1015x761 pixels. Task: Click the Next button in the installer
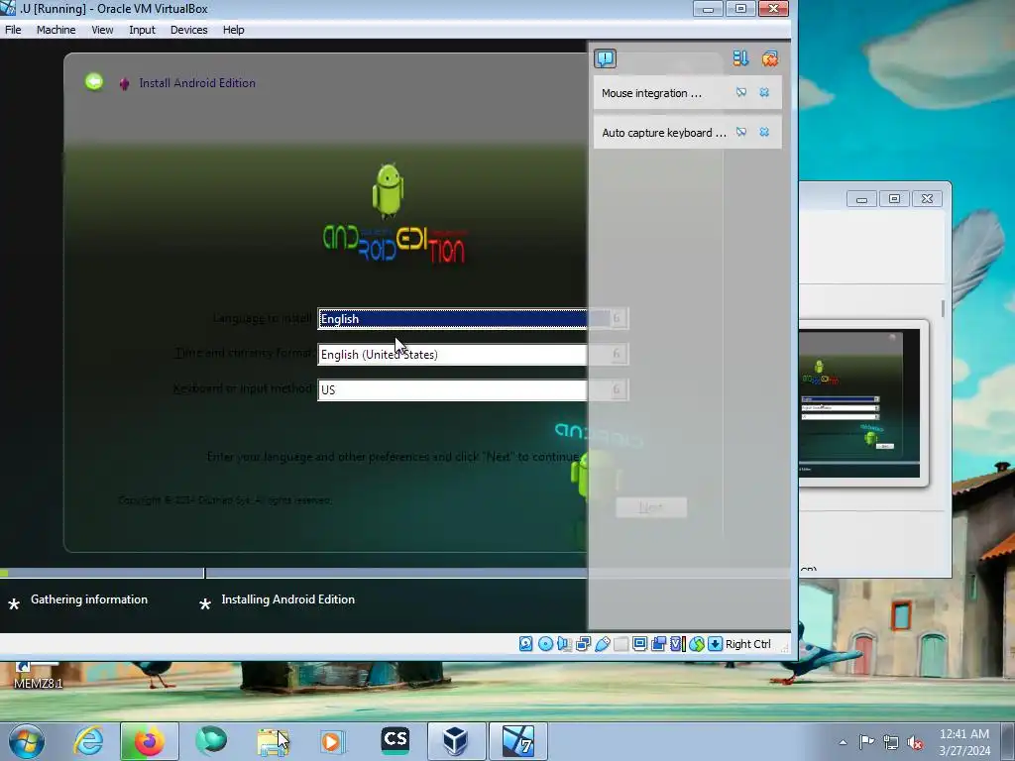point(650,507)
